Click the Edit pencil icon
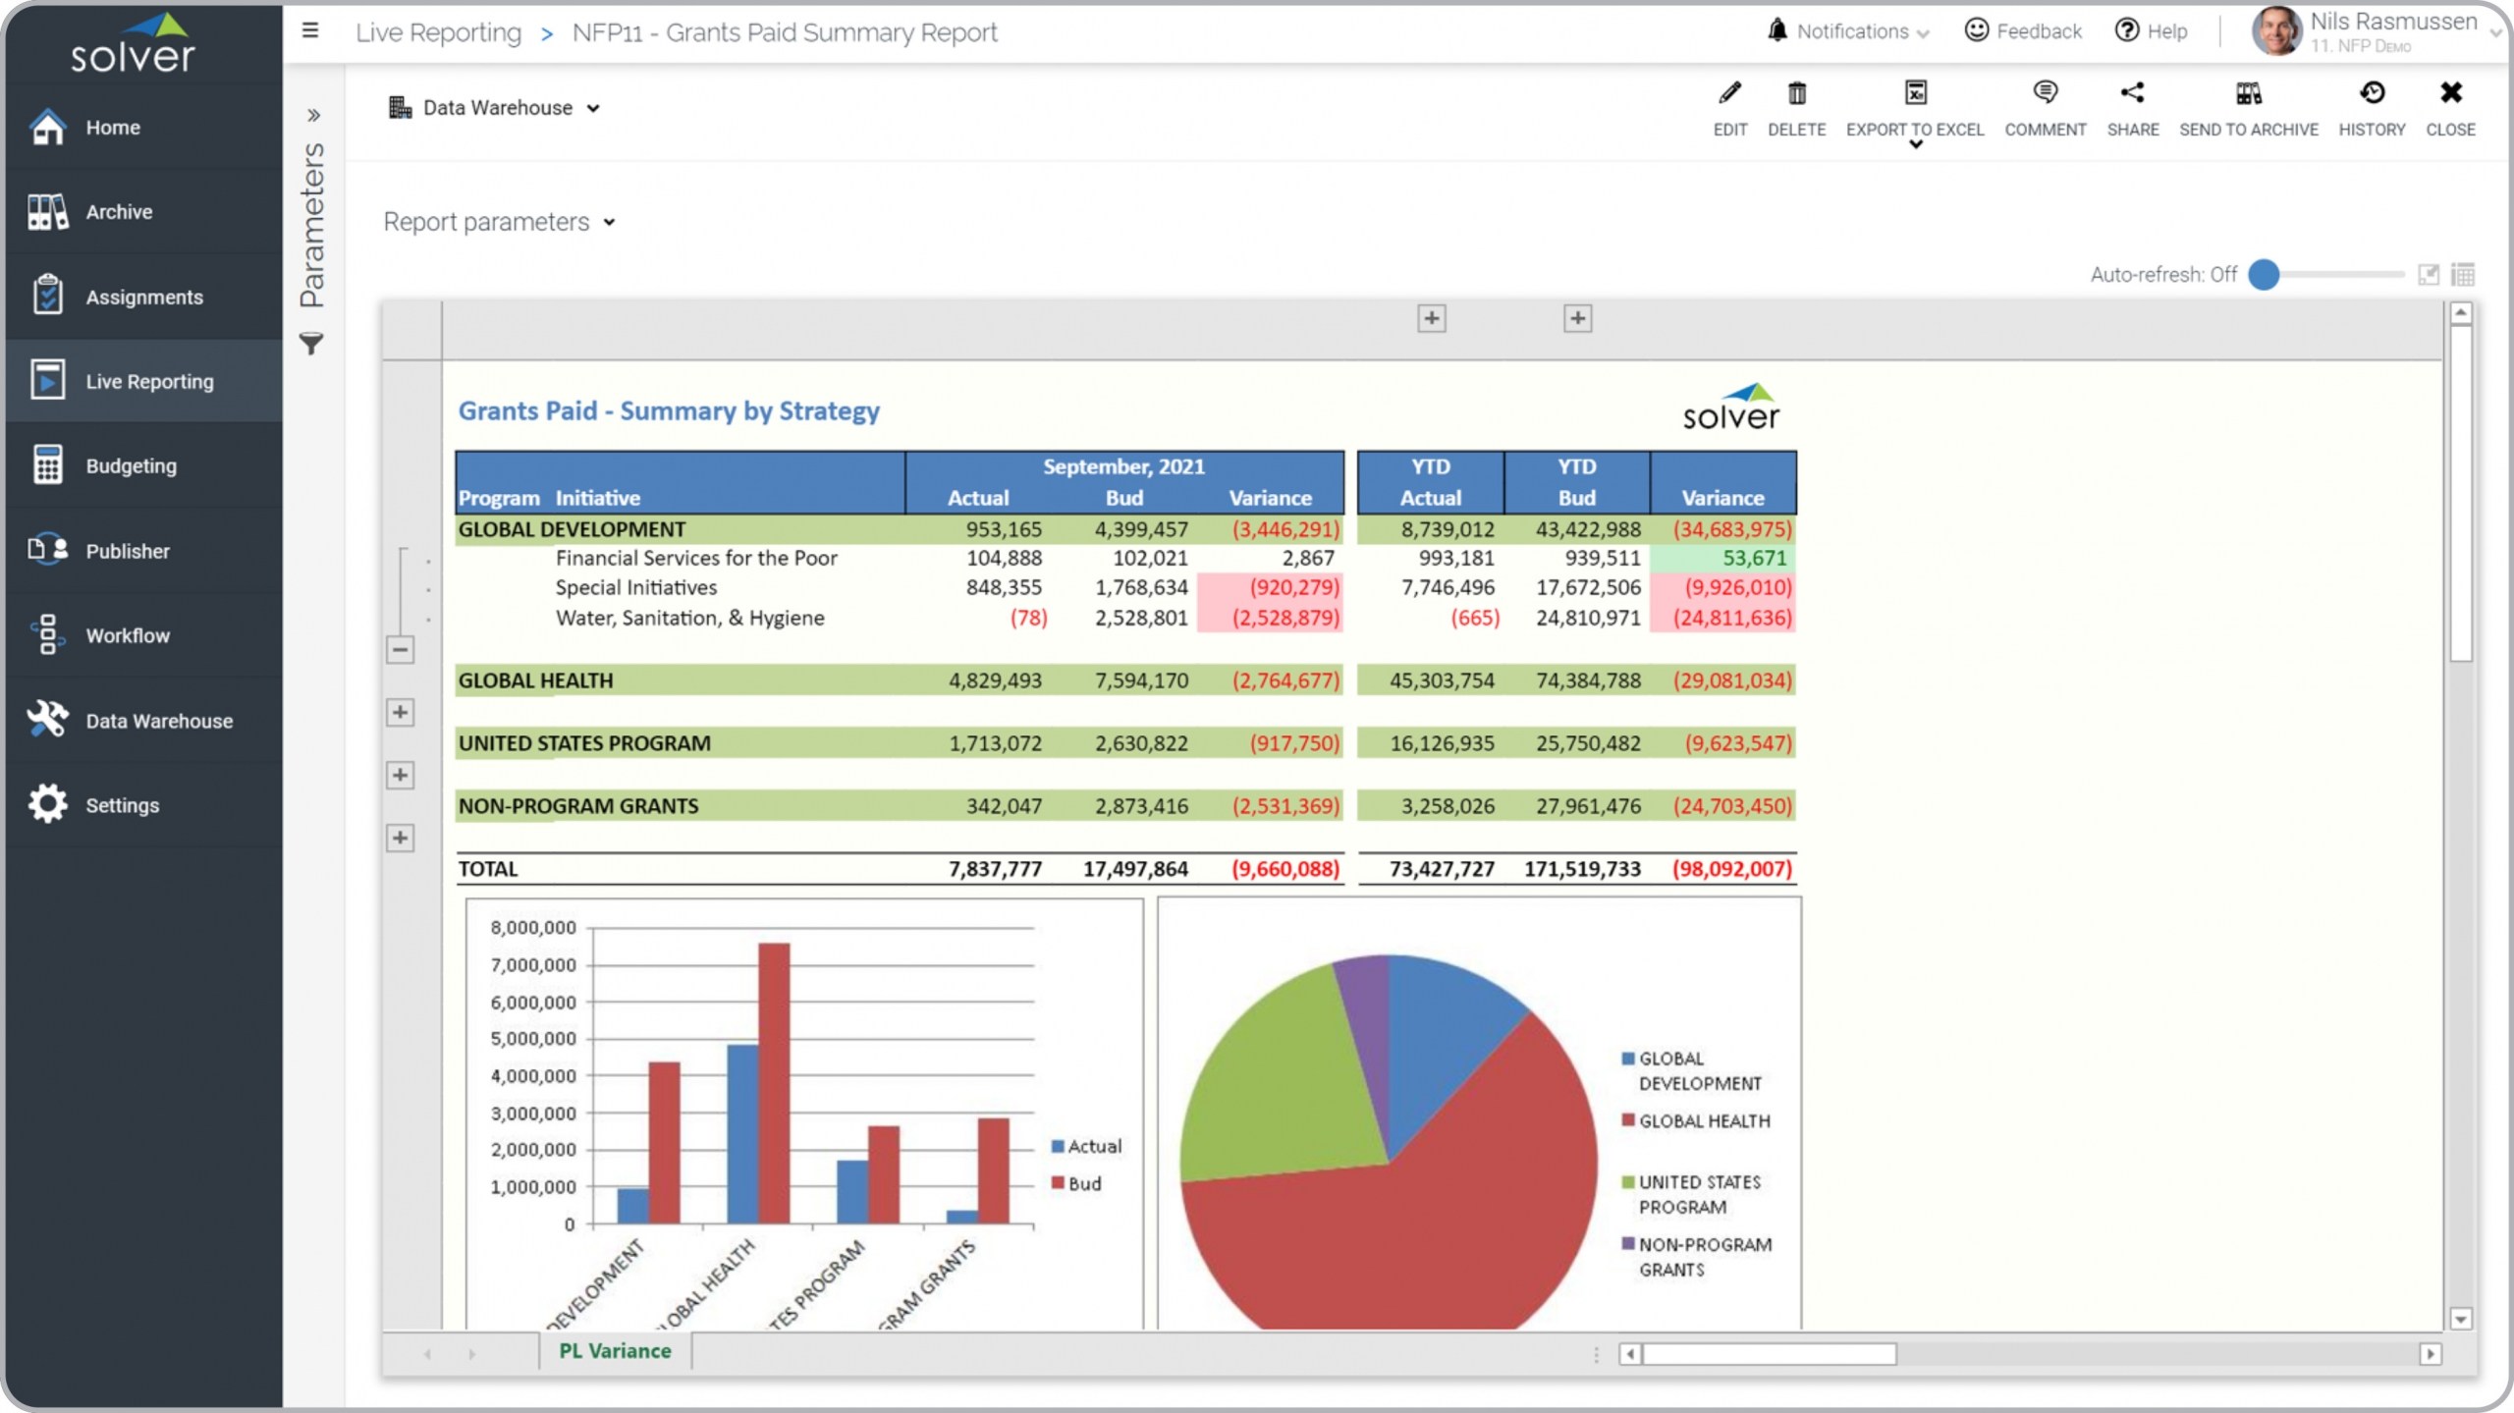The width and height of the screenshot is (2514, 1413). coord(1729,94)
